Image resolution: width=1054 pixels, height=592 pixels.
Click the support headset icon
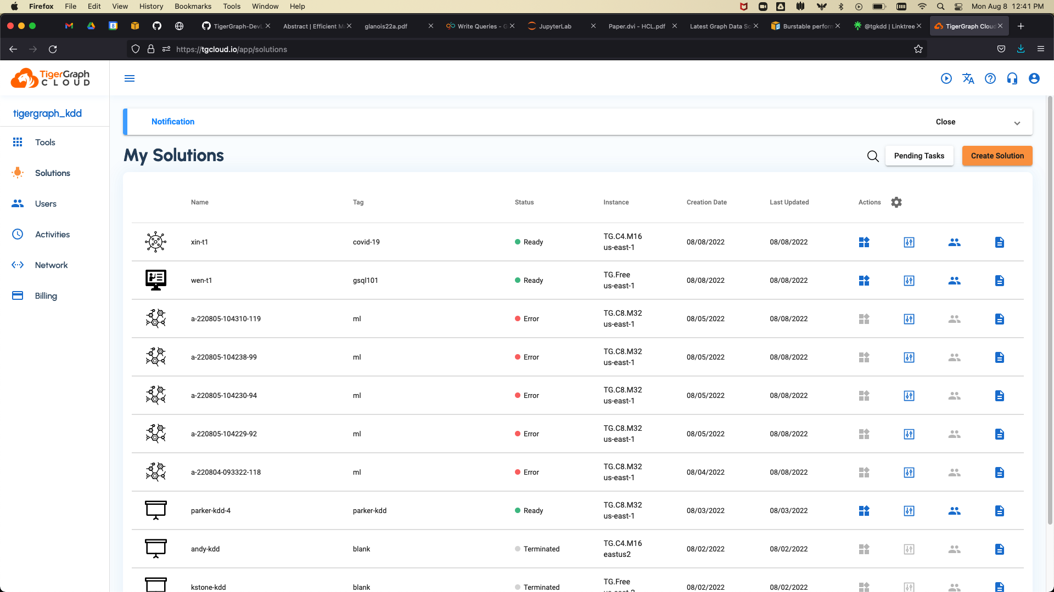[x=1012, y=78]
